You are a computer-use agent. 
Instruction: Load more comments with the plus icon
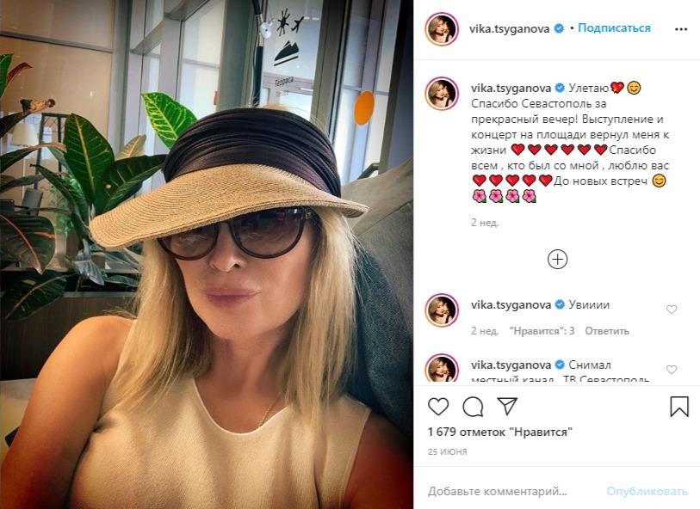557,260
